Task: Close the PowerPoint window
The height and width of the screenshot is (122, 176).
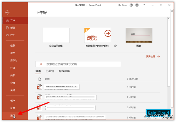Action: pos(169,5)
